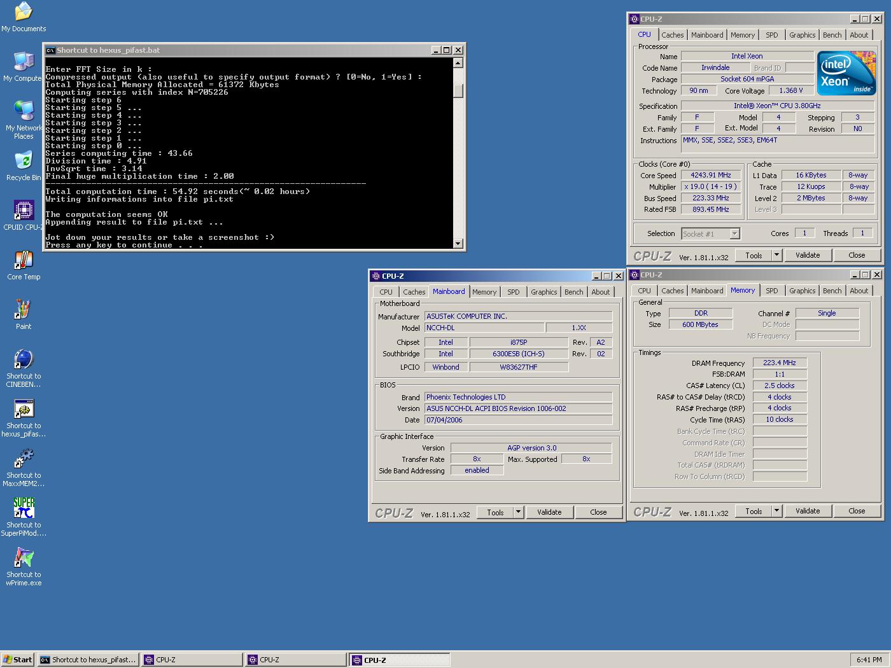Click the DRAM Frequency value 223.4 MHz

(x=780, y=363)
